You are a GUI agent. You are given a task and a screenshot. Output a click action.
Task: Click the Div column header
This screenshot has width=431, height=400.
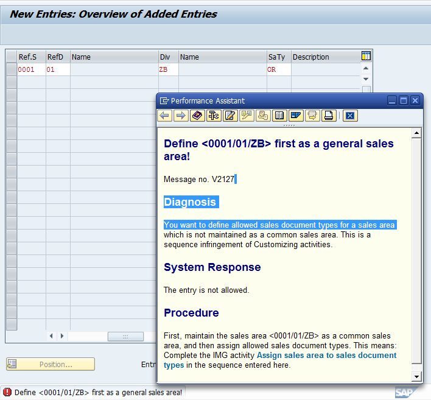coord(169,57)
